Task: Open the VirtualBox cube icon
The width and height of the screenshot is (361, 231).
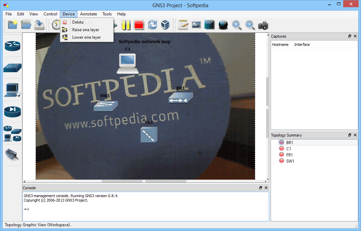Action: coord(165,25)
